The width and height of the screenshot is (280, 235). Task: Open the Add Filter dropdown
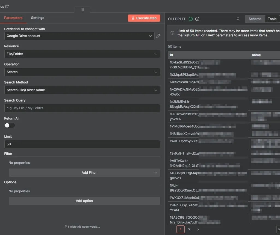(x=84, y=173)
